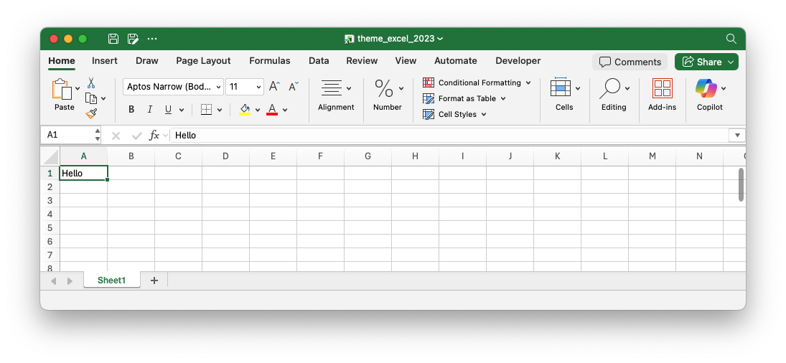The image size is (786, 363).
Task: Click the Comments button
Action: 630,62
